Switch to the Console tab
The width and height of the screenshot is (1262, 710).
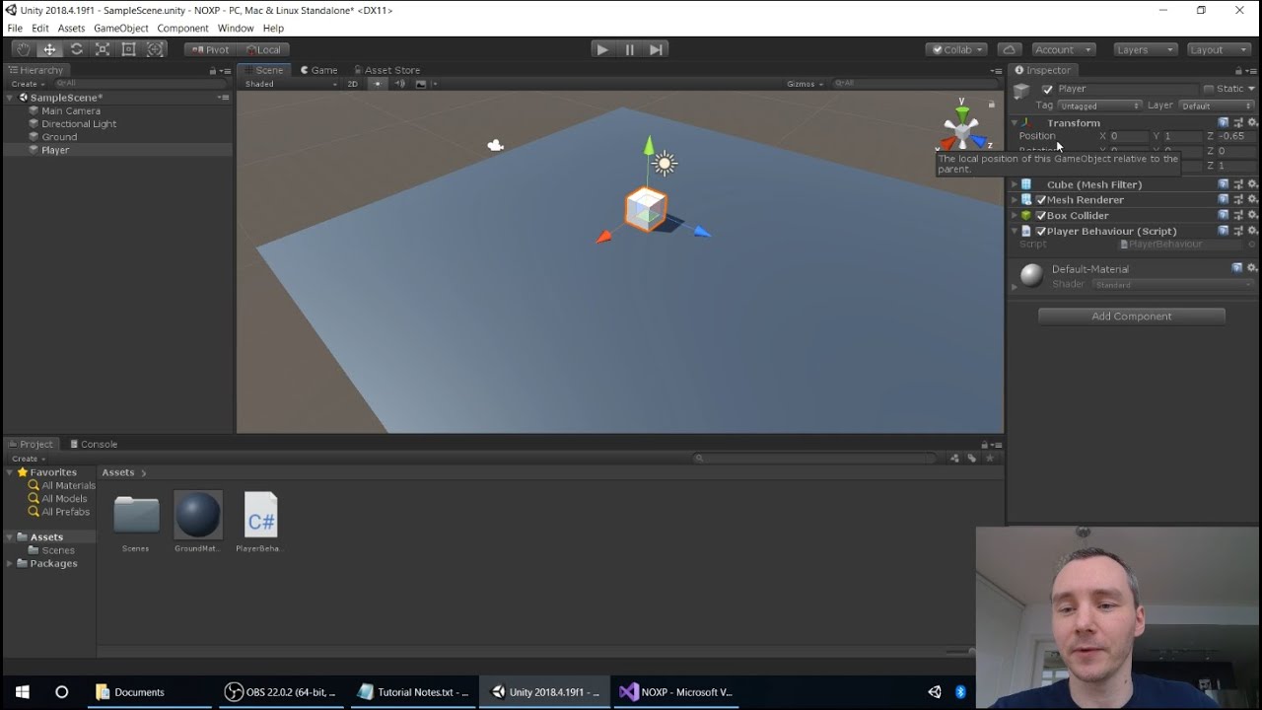click(x=94, y=444)
